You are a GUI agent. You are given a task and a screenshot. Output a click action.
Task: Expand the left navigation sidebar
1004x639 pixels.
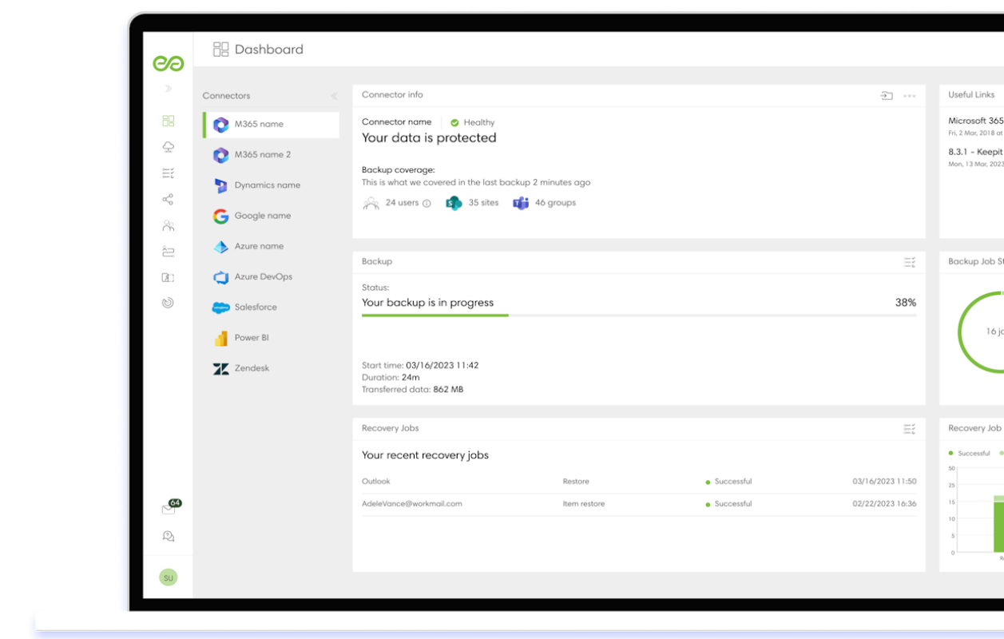click(168, 89)
